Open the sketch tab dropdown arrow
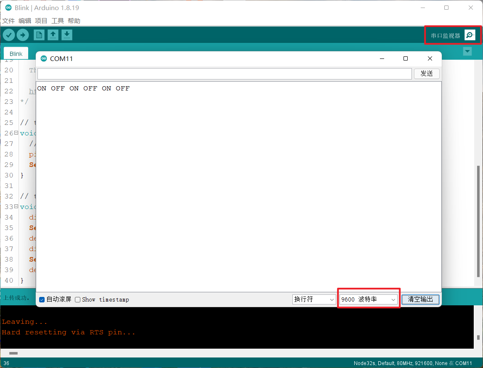 point(467,51)
